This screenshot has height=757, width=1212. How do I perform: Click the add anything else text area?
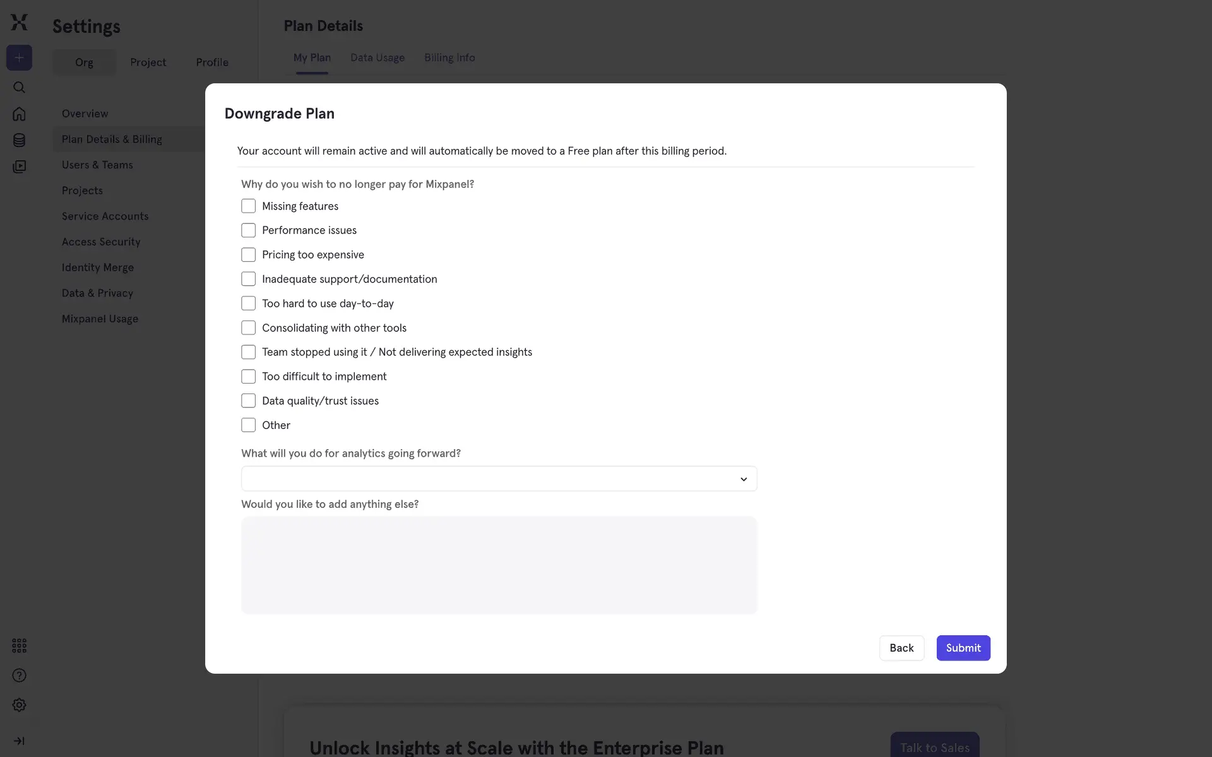[499, 565]
